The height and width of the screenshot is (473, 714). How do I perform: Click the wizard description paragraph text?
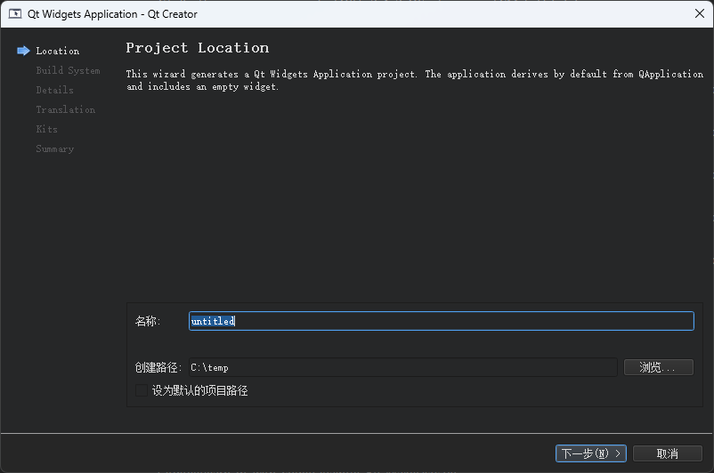pyautogui.click(x=414, y=80)
